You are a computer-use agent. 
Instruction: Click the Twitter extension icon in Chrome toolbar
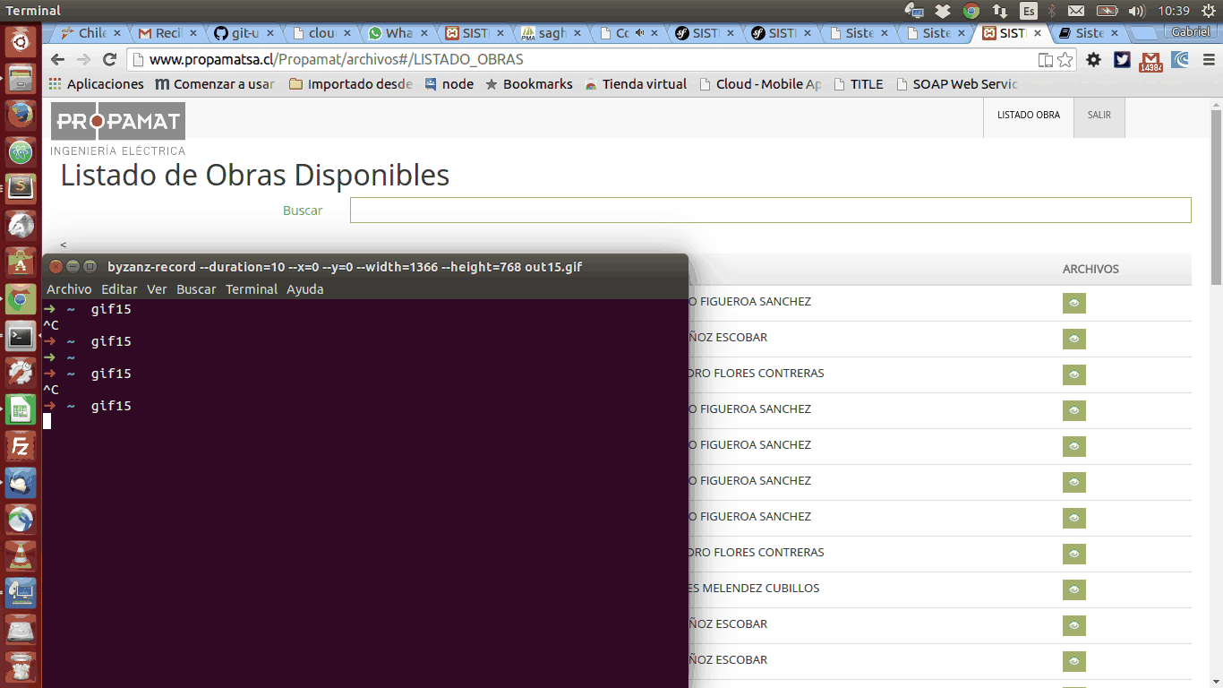coord(1122,60)
